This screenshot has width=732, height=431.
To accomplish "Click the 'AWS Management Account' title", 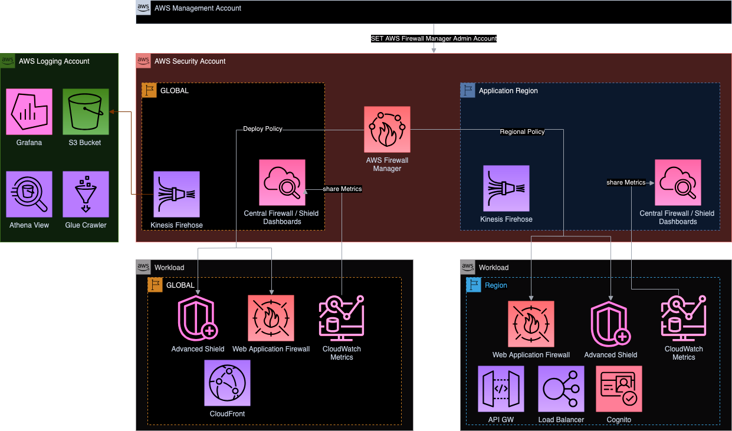I will 198,8.
